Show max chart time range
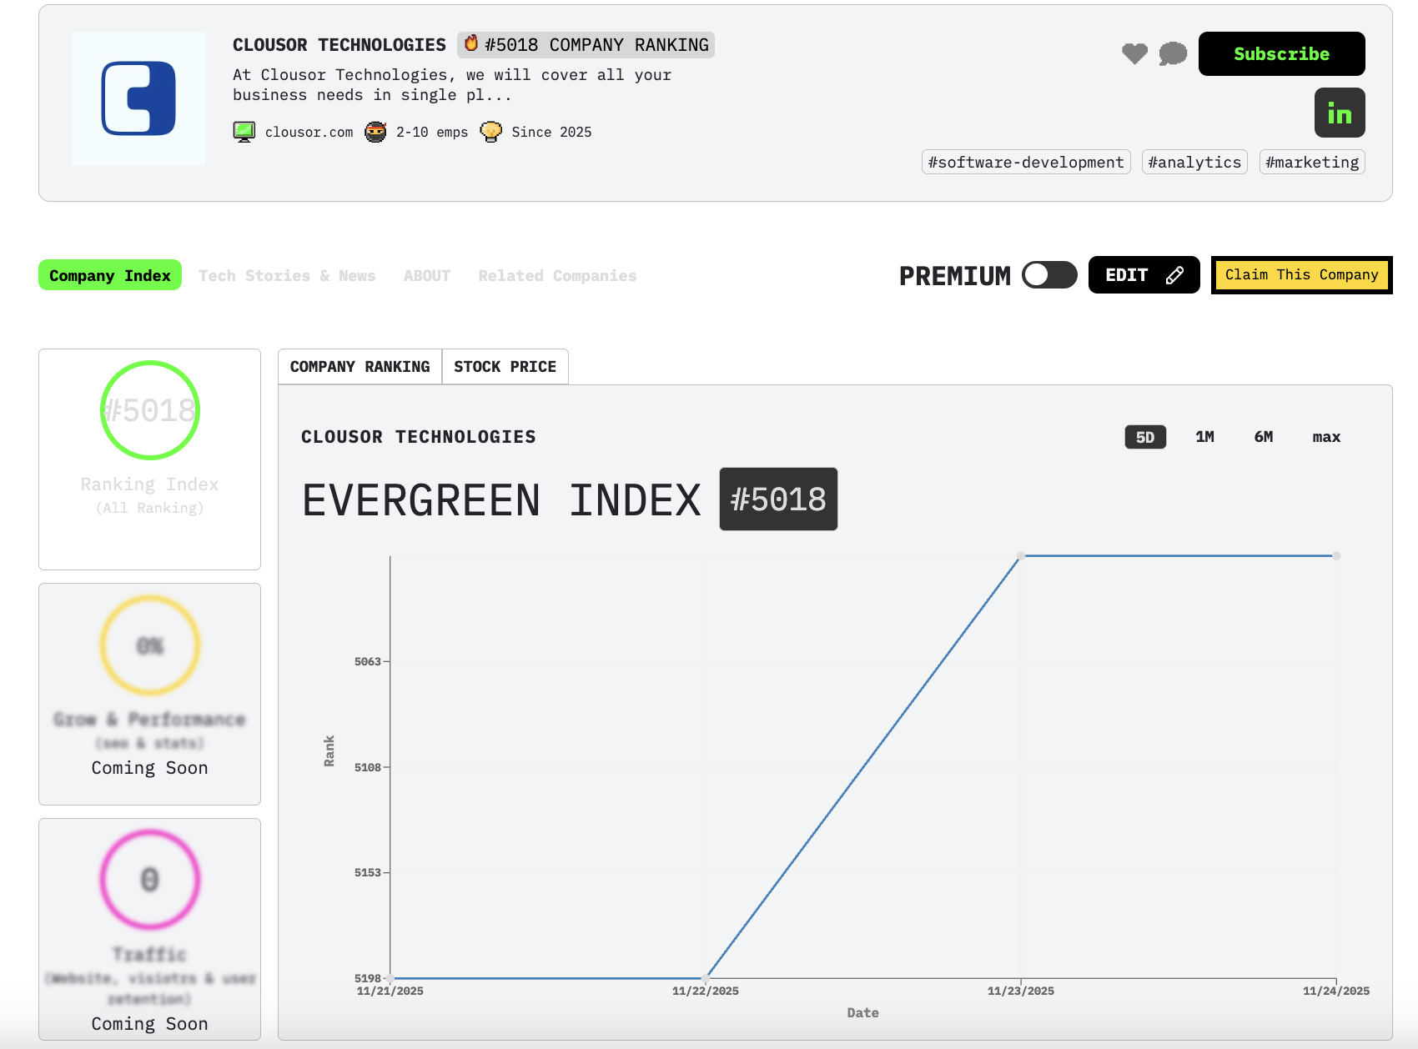Viewport: 1418px width, 1049px height. [1325, 437]
